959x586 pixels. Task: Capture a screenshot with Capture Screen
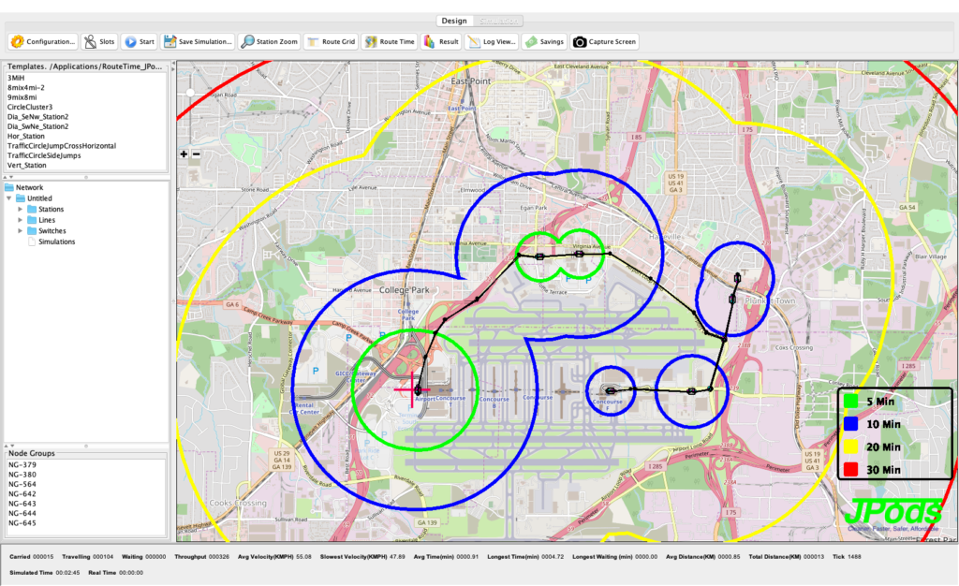pyautogui.click(x=605, y=41)
